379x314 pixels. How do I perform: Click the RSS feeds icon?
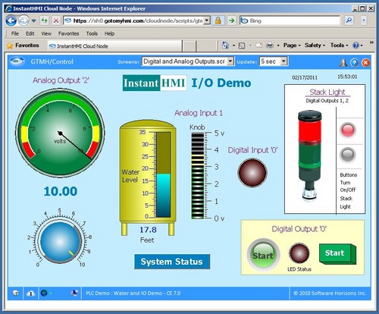pyautogui.click(x=242, y=46)
